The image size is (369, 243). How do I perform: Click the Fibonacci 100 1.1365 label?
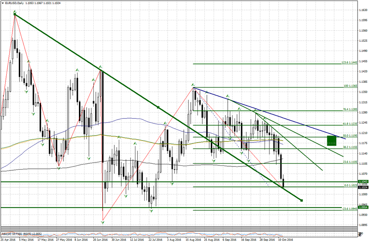(351, 86)
